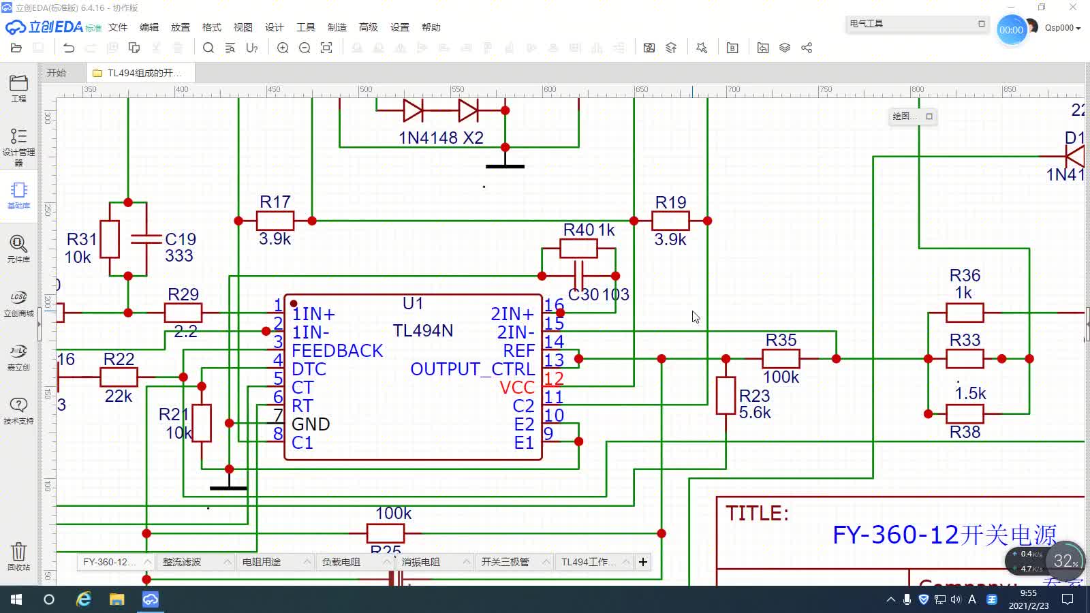The width and height of the screenshot is (1090, 613).
Task: Open the 元件库 component library
Action: 18,249
